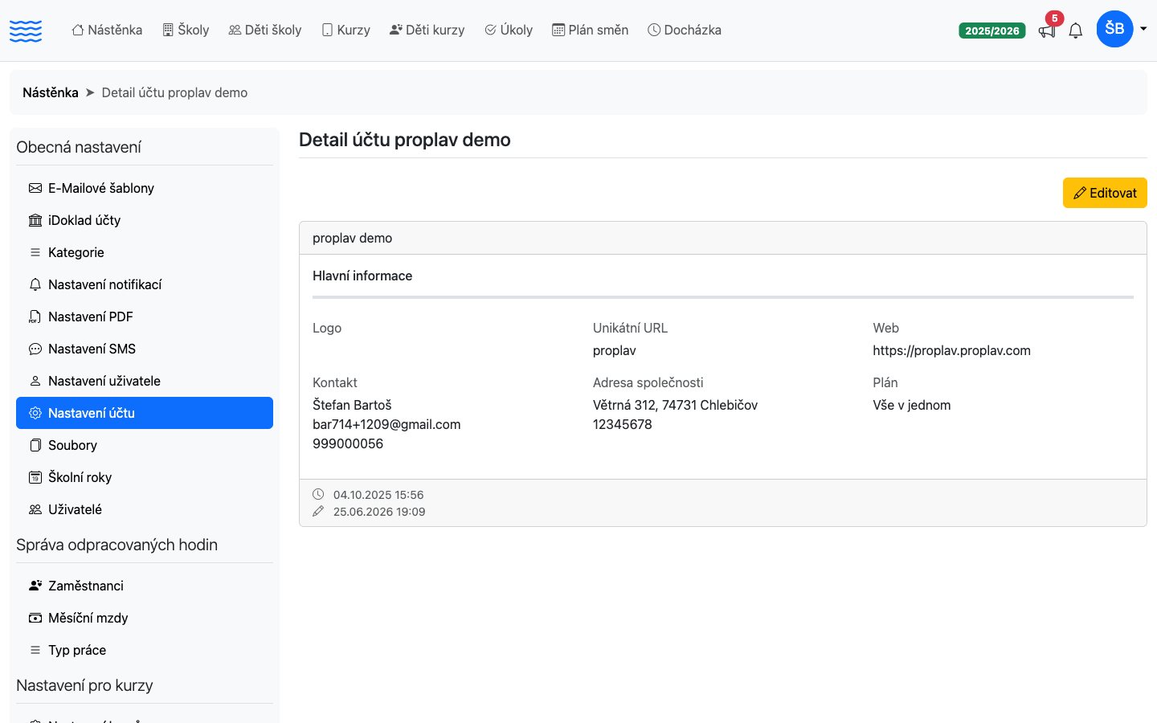Open E-Mailové šablony envelope icon

point(35,188)
